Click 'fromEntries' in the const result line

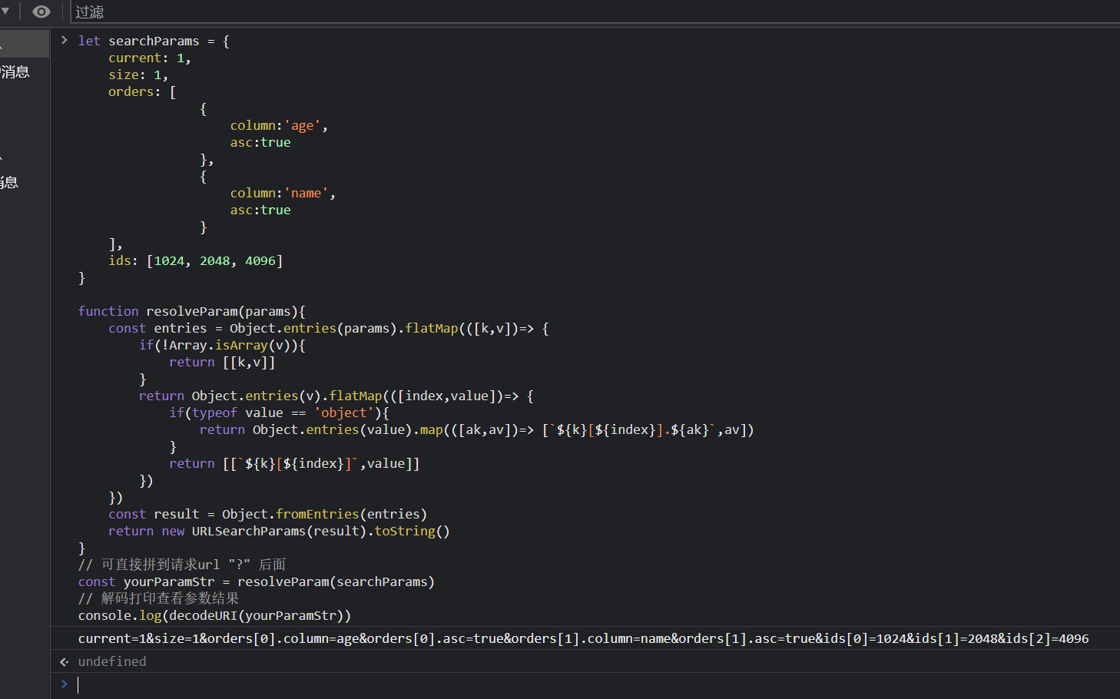pos(317,514)
